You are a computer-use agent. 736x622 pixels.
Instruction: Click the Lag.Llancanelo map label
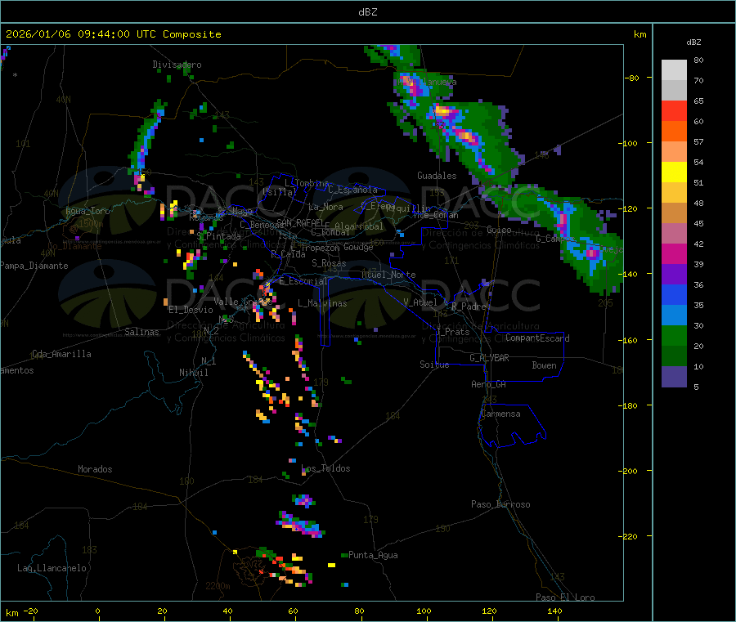coord(52,569)
